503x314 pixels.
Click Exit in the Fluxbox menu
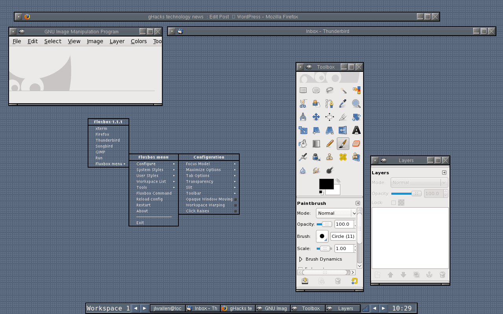154,223
